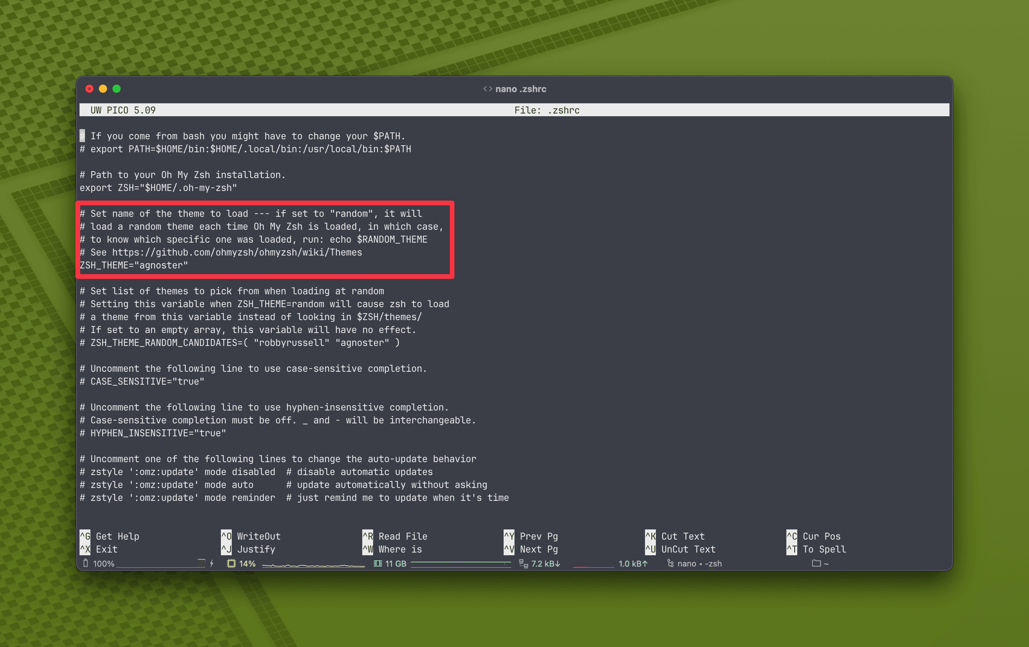The width and height of the screenshot is (1029, 647).
Task: Click the green fullscreen window button
Action: 117,89
